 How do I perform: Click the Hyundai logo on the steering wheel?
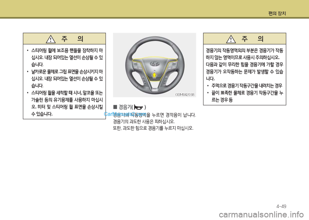(x=155, y=64)
